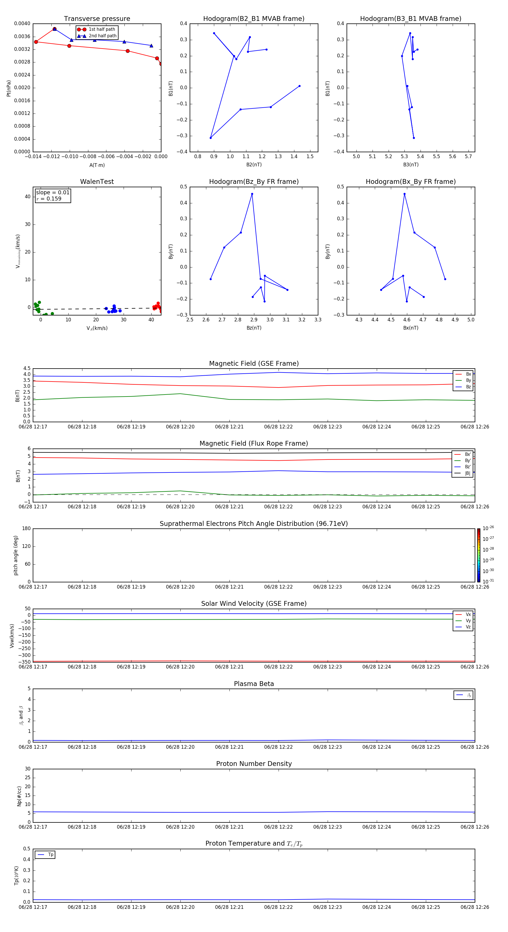Image resolution: width=508 pixels, height=932 pixels.
Task: Click the 'Bz' entry in GSE magnetic legend
Action: [463, 387]
